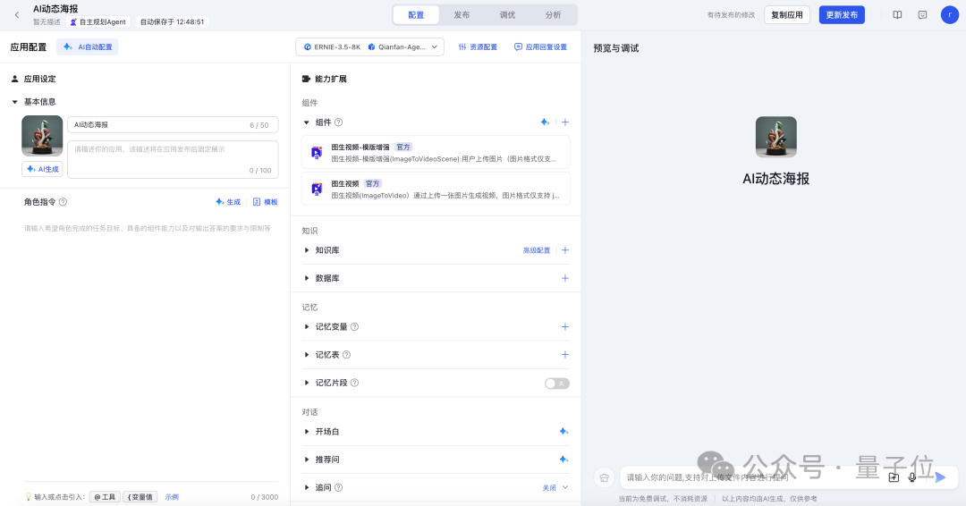Go back using the top-left arrow

pos(17,15)
